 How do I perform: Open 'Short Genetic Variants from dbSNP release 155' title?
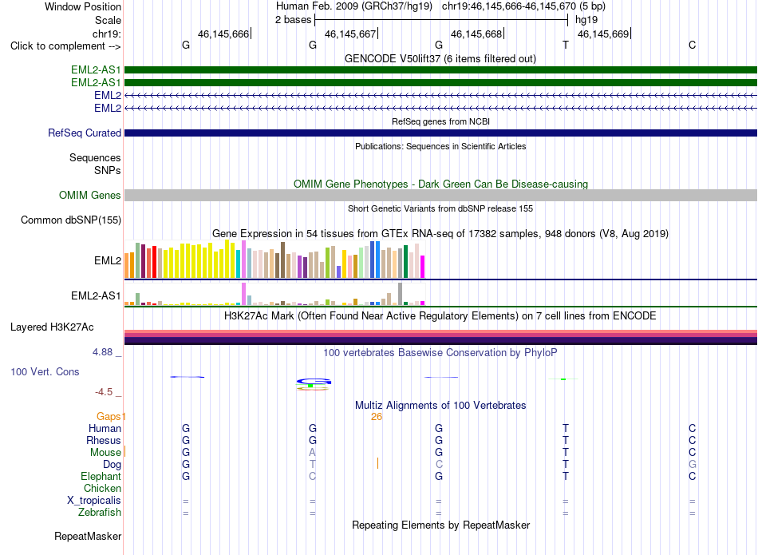pyautogui.click(x=440, y=208)
